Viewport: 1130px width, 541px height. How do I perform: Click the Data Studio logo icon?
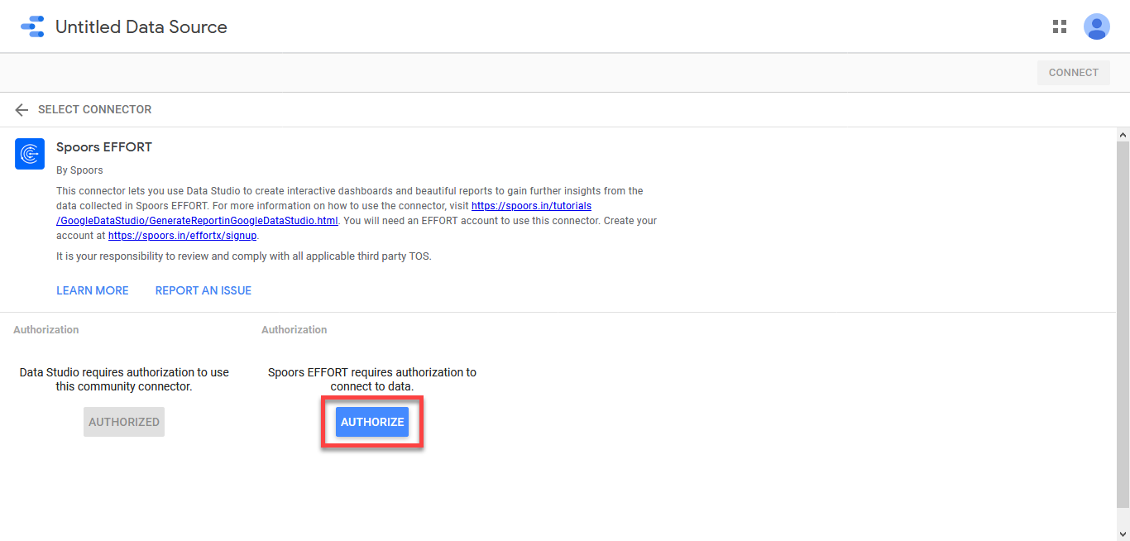32,26
